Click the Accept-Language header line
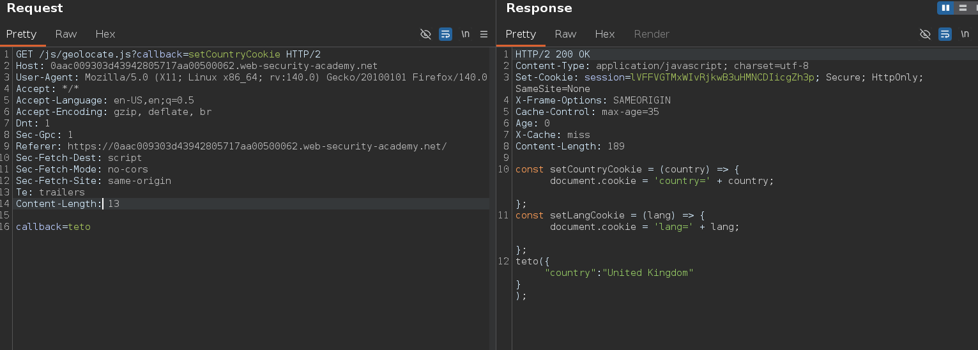978x350 pixels. pos(105,100)
